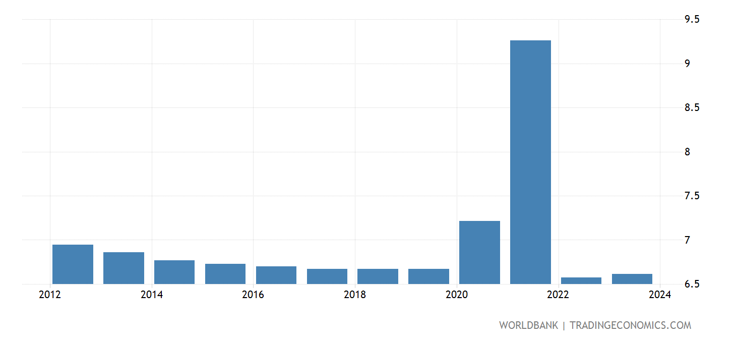Click the shortest bar right after 2022

[x=581, y=280]
